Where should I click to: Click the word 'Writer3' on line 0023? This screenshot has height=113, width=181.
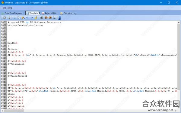point(68,88)
